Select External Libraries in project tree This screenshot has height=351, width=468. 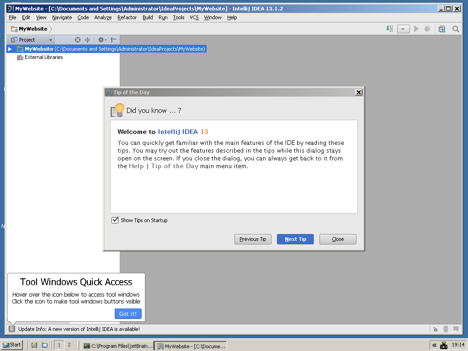tap(43, 57)
